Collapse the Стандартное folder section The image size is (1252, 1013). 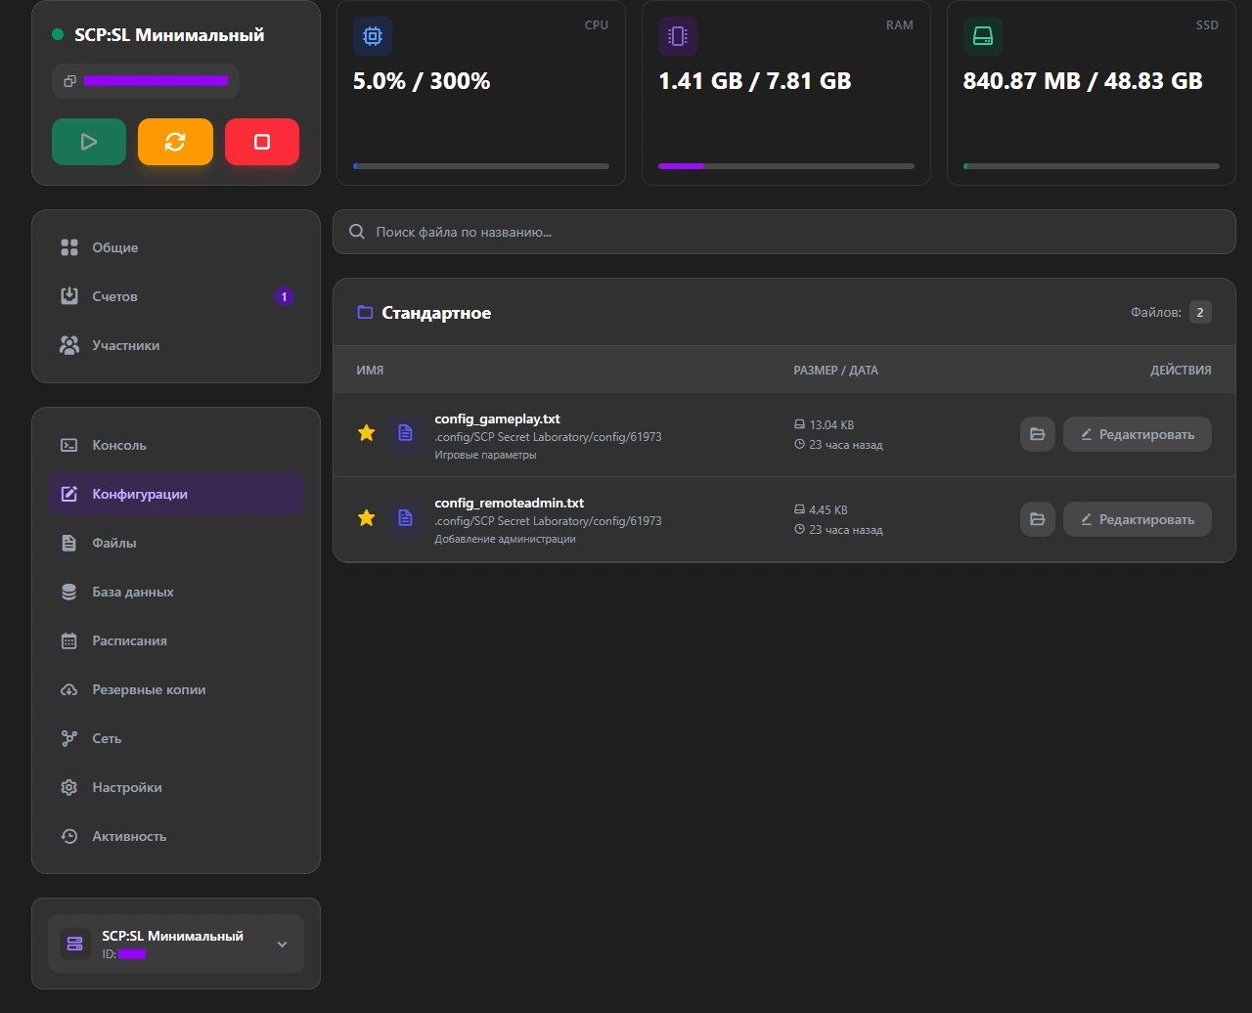784,313
